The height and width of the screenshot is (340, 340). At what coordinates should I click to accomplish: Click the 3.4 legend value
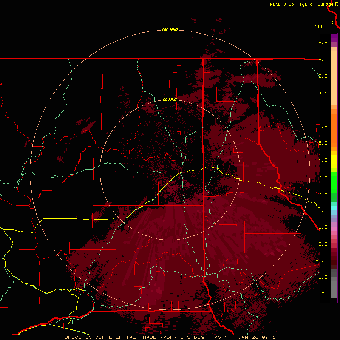tap(323, 177)
